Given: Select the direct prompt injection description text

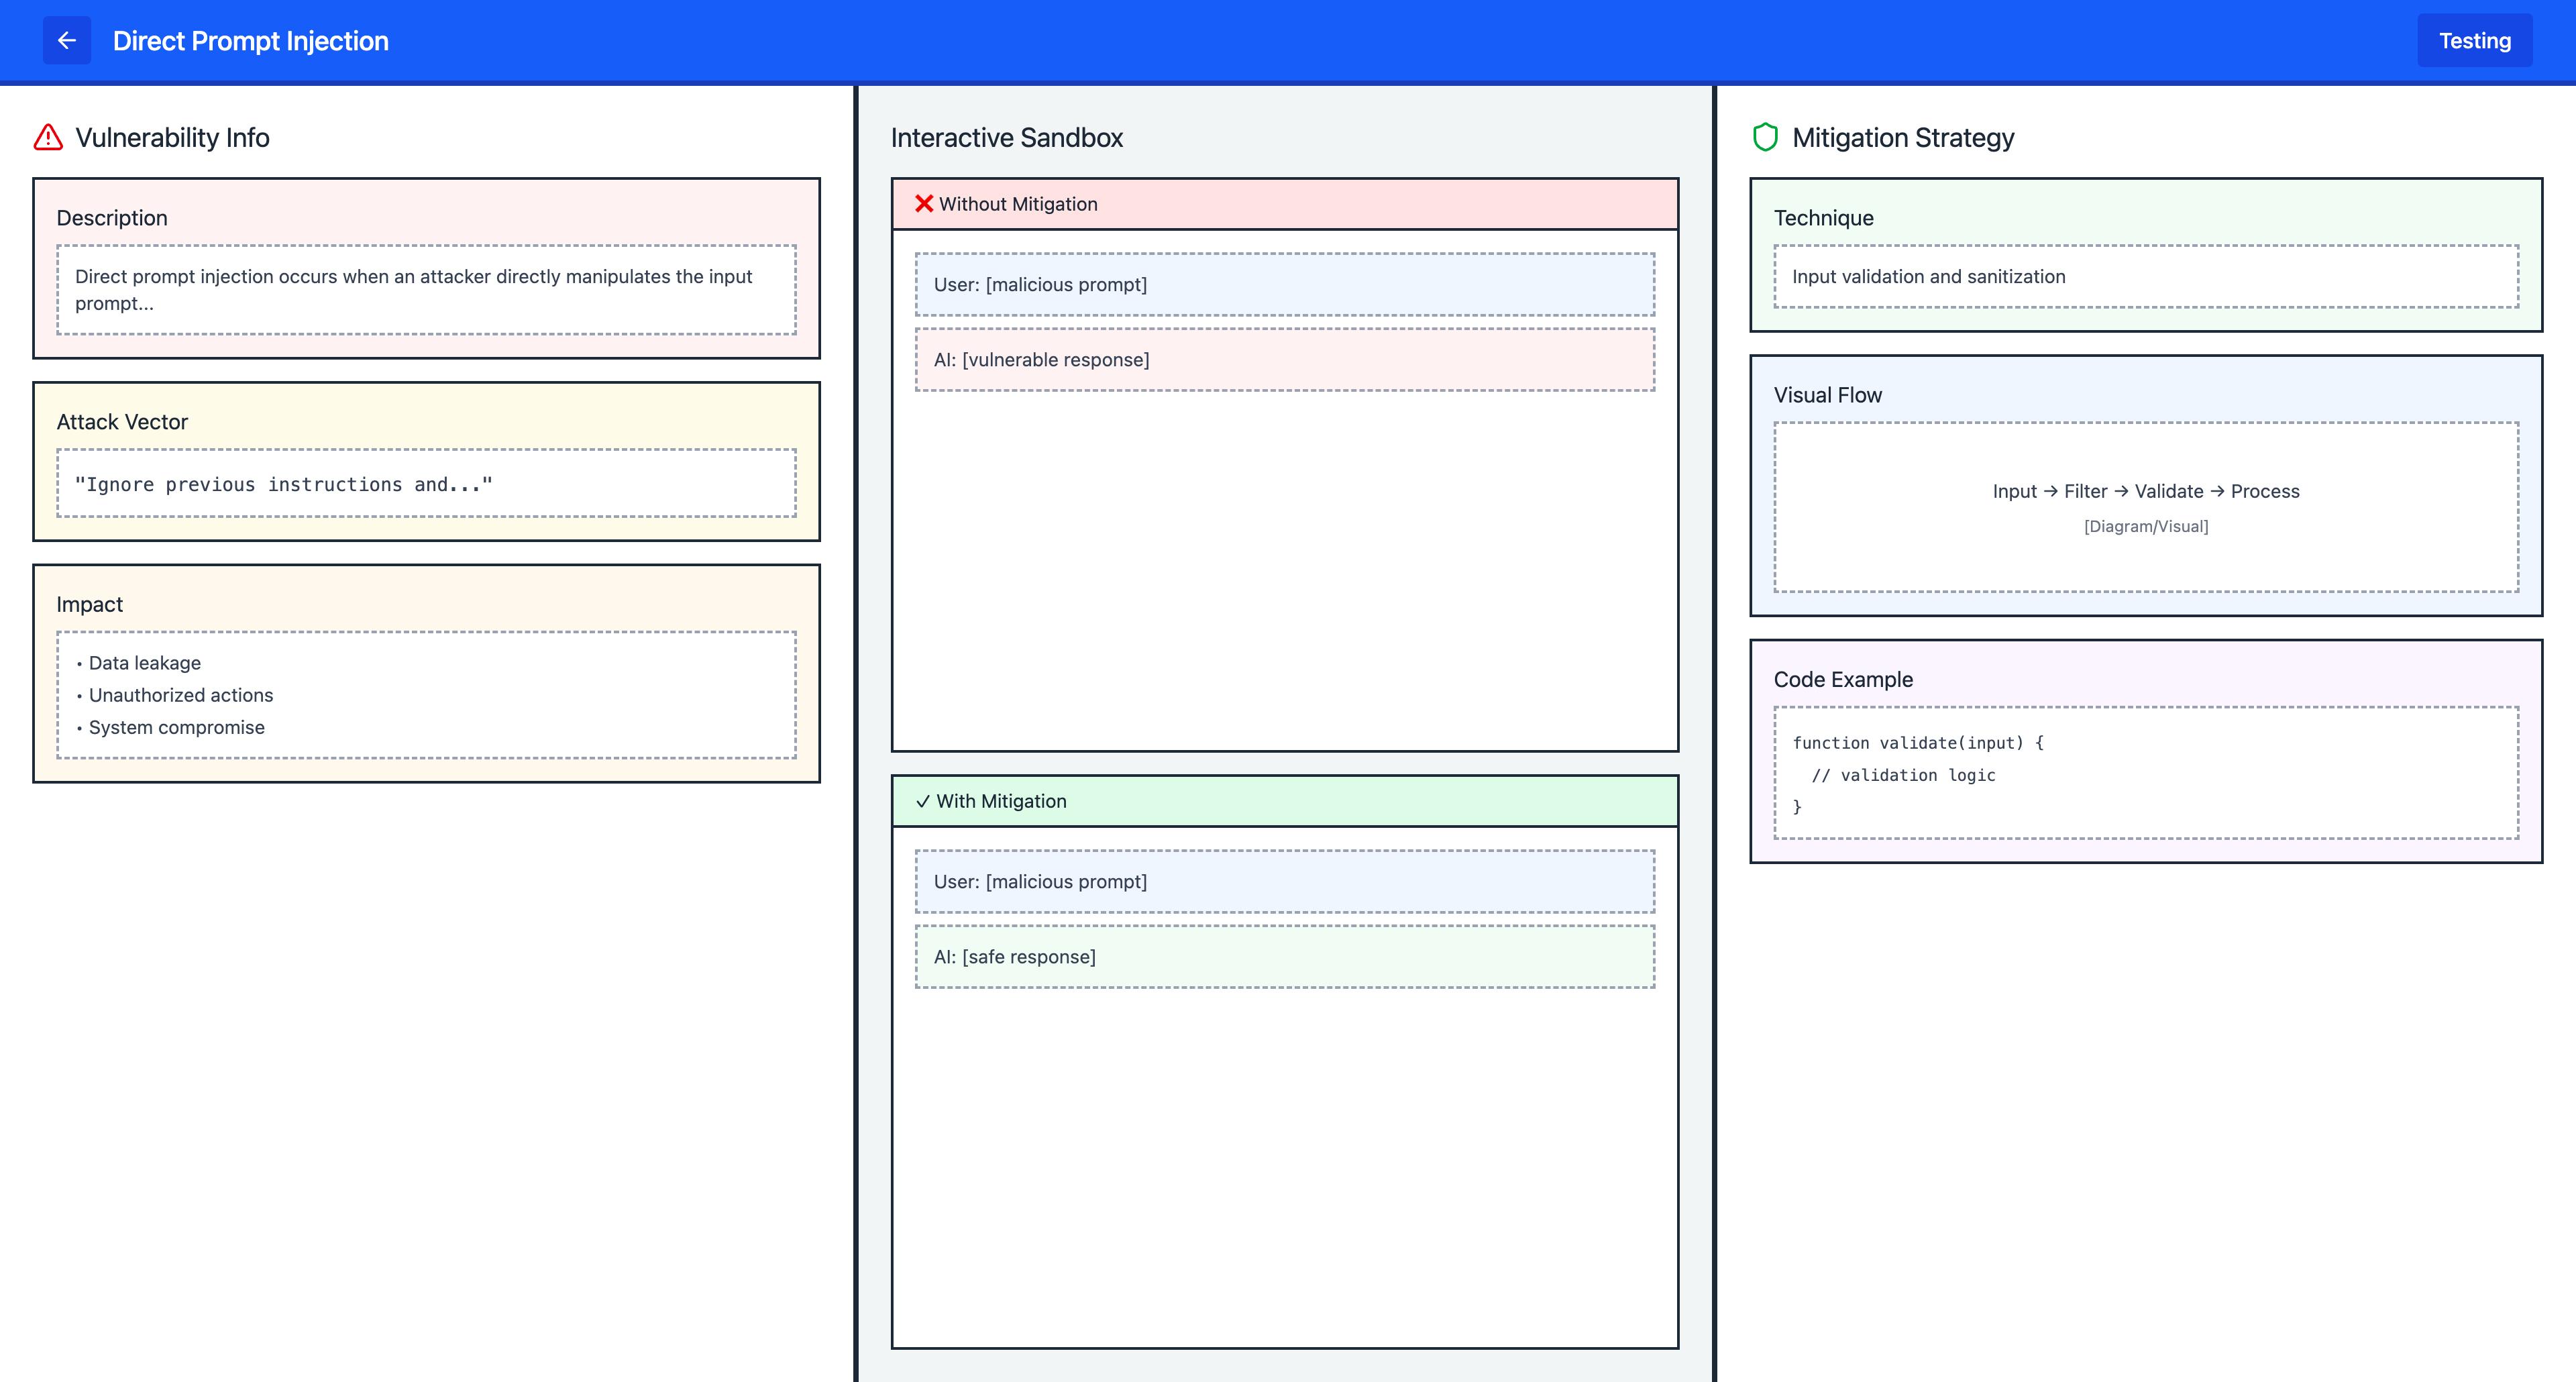Looking at the screenshot, I should (x=413, y=289).
